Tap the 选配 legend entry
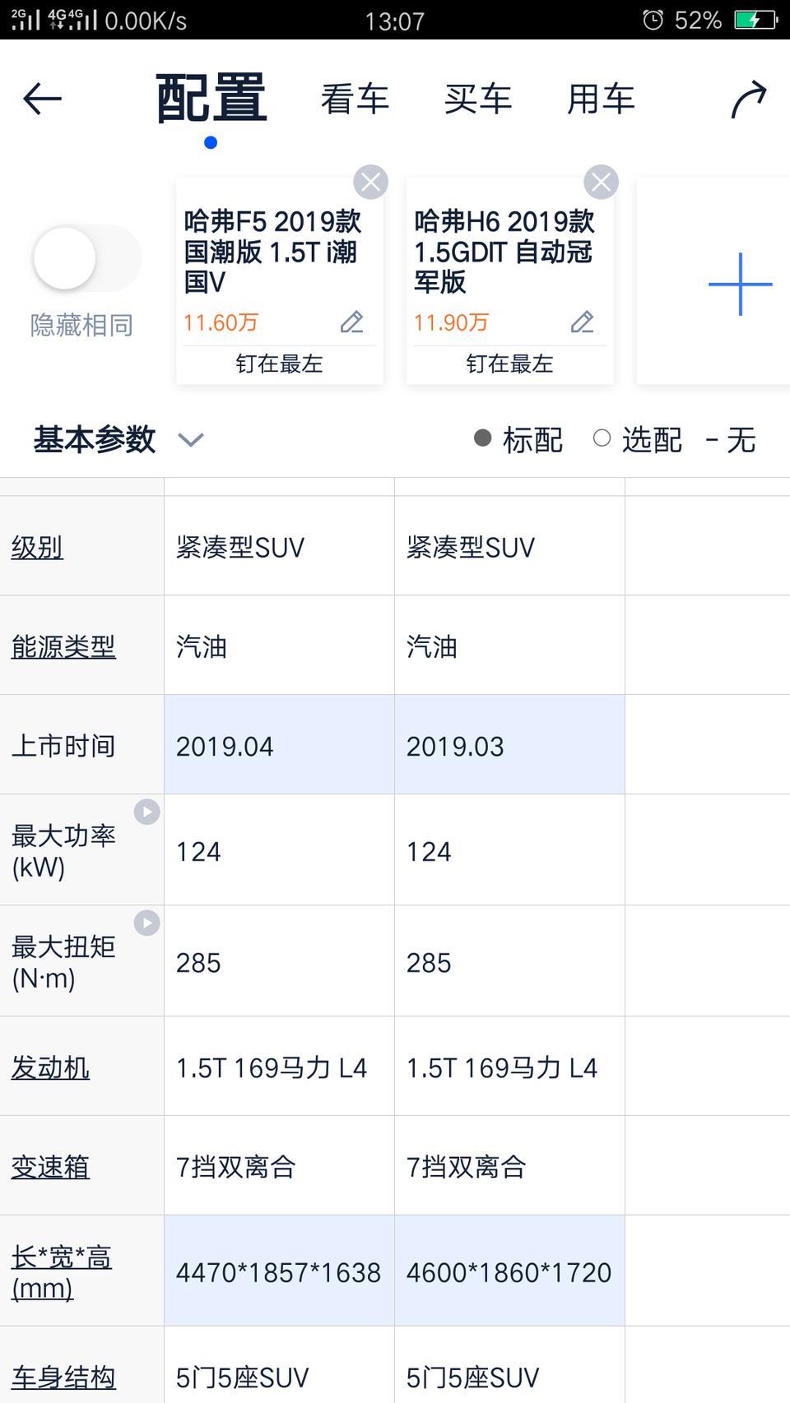 (x=638, y=440)
